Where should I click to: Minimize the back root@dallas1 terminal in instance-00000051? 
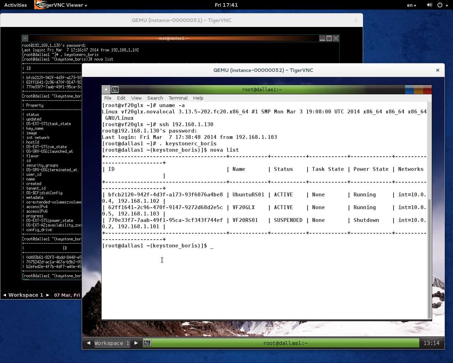coord(322,38)
